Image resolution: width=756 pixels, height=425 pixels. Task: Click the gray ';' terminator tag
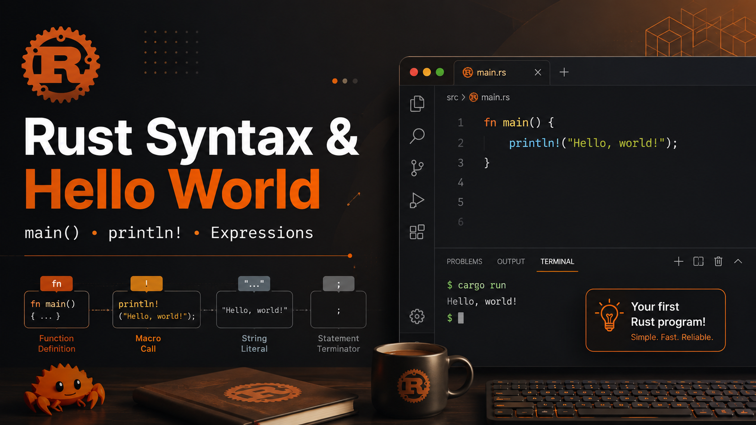click(338, 283)
